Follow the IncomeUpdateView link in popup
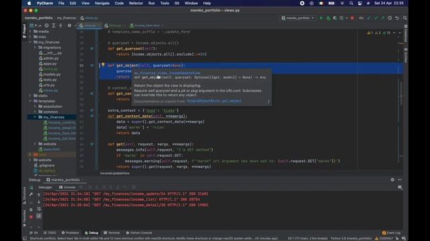Screen dimensions: 430x241 [x=167, y=73]
